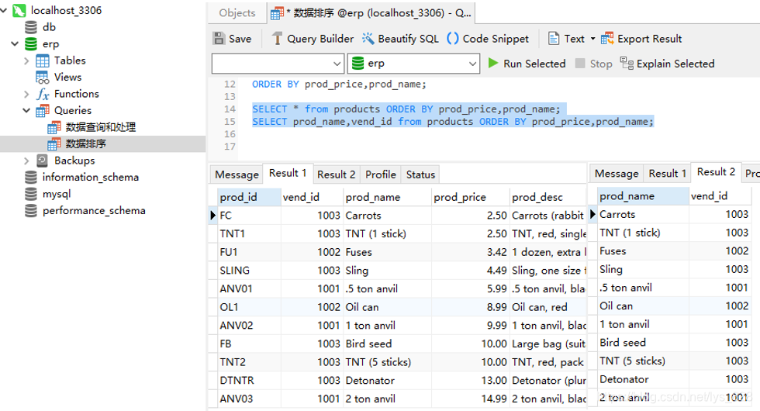Expand the Backups node
Image resolution: width=760 pixels, height=411 pixels.
[x=26, y=161]
